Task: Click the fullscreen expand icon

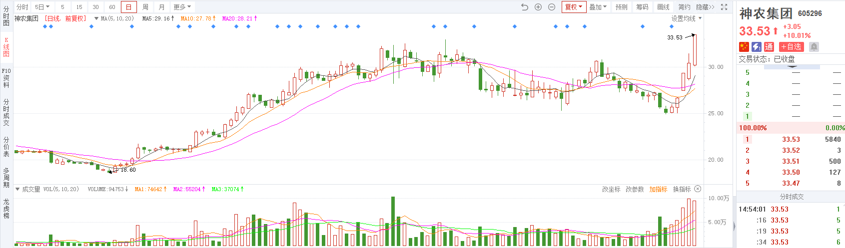Action: pos(724,7)
